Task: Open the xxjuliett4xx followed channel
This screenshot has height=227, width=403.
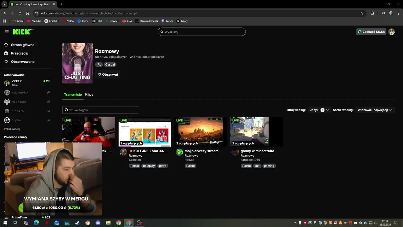Action: 27,93
